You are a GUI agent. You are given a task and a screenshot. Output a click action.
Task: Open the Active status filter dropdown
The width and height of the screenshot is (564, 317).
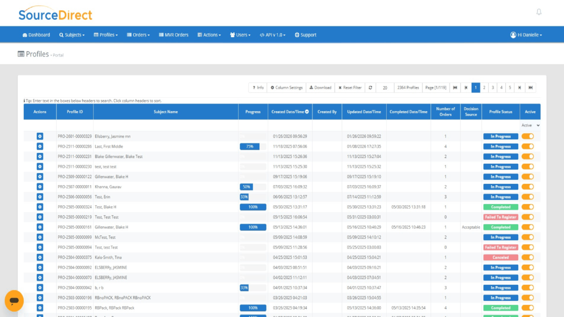coord(530,125)
